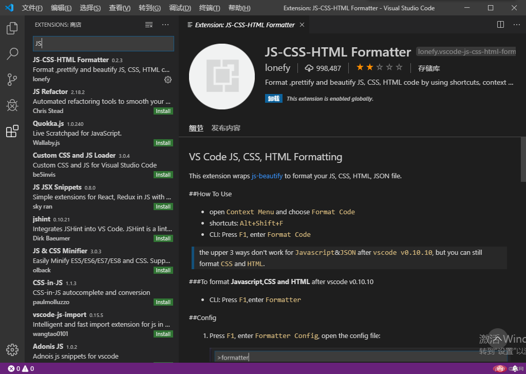Screen dimensions: 526x374
Task: Click the extension details scrollbar
Action: 523,159
